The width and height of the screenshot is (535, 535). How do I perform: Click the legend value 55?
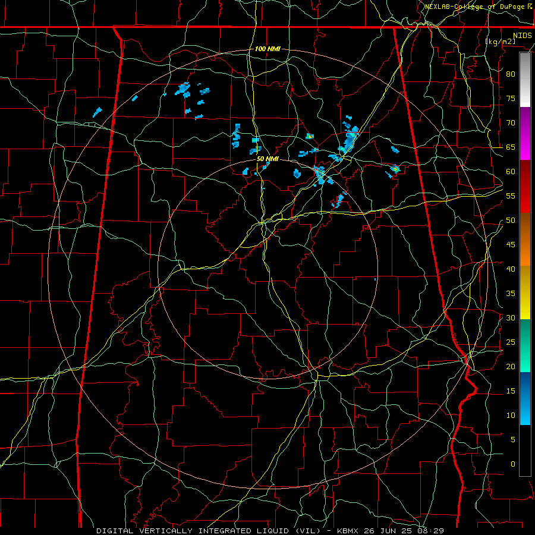[x=511, y=196]
